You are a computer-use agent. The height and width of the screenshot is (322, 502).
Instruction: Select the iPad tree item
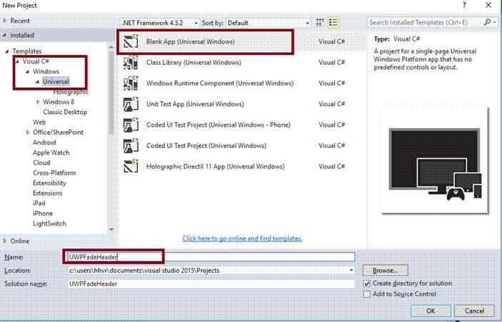[x=39, y=203]
